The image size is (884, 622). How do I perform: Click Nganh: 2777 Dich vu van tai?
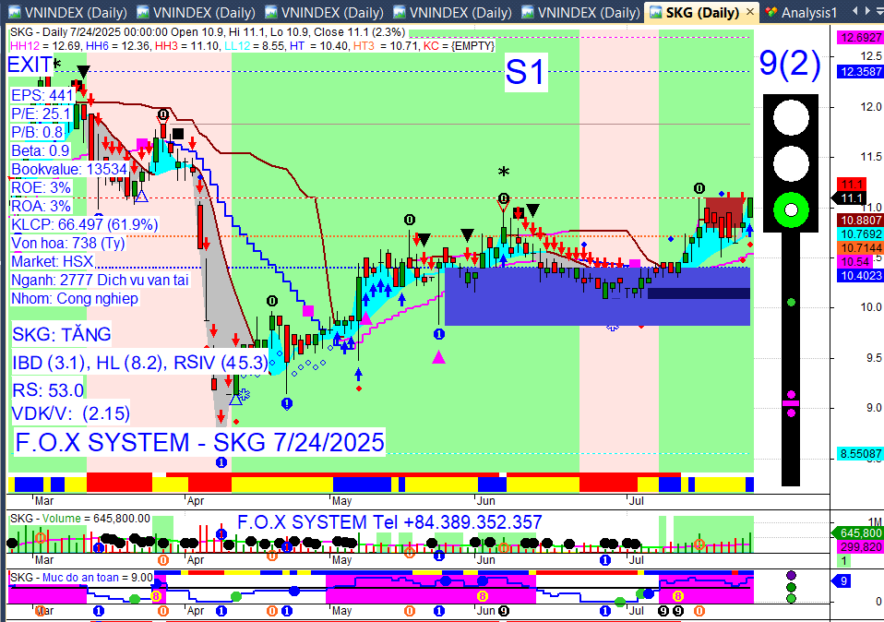[100, 280]
